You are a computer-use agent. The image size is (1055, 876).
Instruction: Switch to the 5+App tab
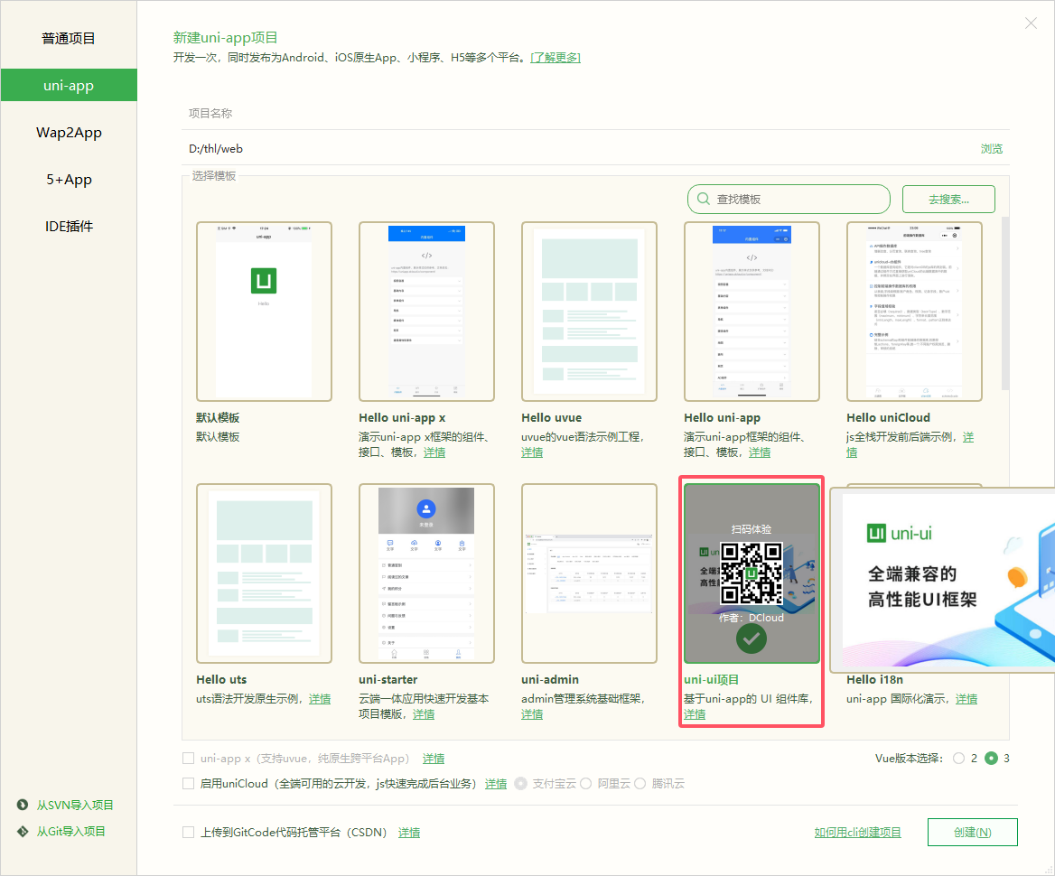tap(69, 180)
